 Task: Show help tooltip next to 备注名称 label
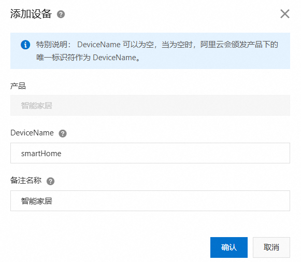tap(50, 181)
